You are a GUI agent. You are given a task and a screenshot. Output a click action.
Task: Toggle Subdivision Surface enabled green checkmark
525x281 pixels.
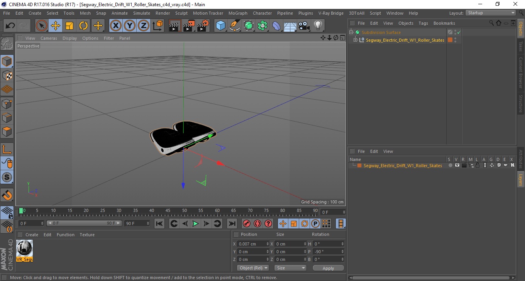coord(459,32)
